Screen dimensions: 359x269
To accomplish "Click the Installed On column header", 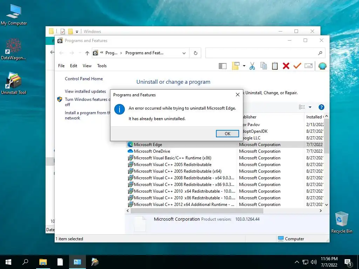I will pos(315,117).
